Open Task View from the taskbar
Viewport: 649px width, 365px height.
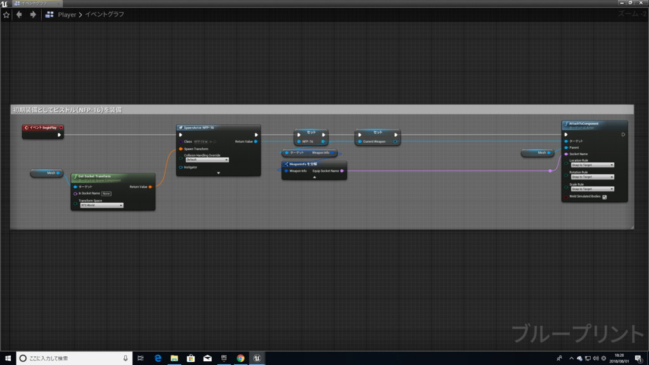pos(140,359)
